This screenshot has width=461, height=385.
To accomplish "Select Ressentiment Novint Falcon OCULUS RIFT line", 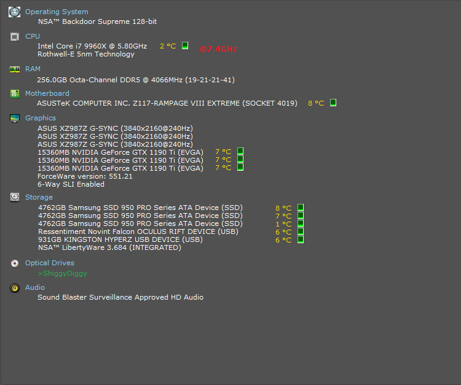I will 138,231.
